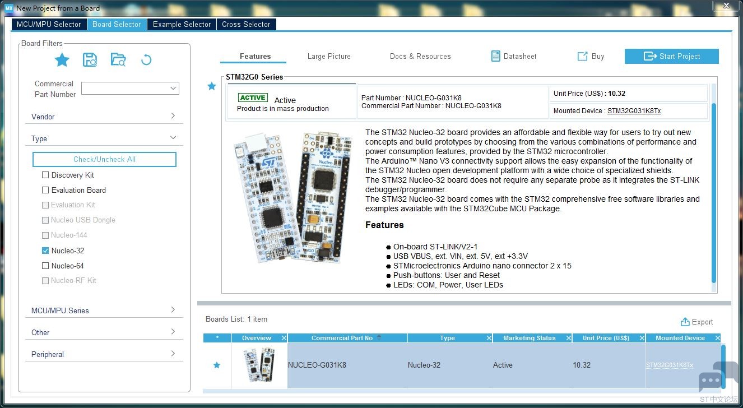Viewport: 743px width, 408px height.
Task: Toggle the disabled Evaluation Kit checkbox
Action: [x=45, y=205]
